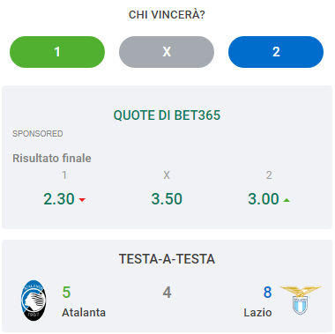335x334 pixels.
Task: Click the Lazio eagle crest
Action: (300, 300)
